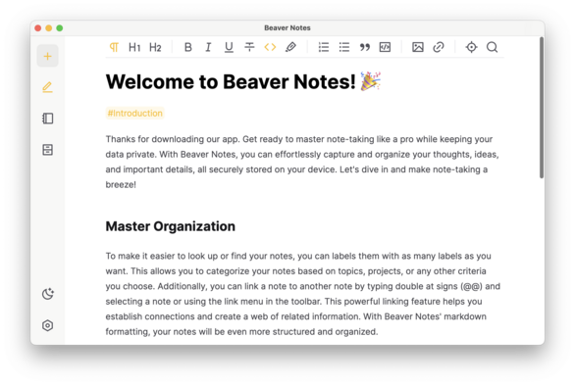The width and height of the screenshot is (575, 385).
Task: Open search in note
Action: 493,47
